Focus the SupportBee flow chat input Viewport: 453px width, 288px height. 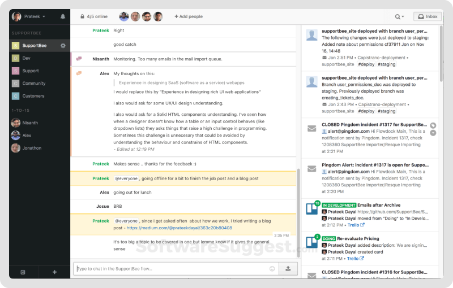[x=176, y=269]
